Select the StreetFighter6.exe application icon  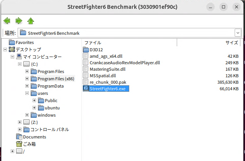tap(86, 89)
